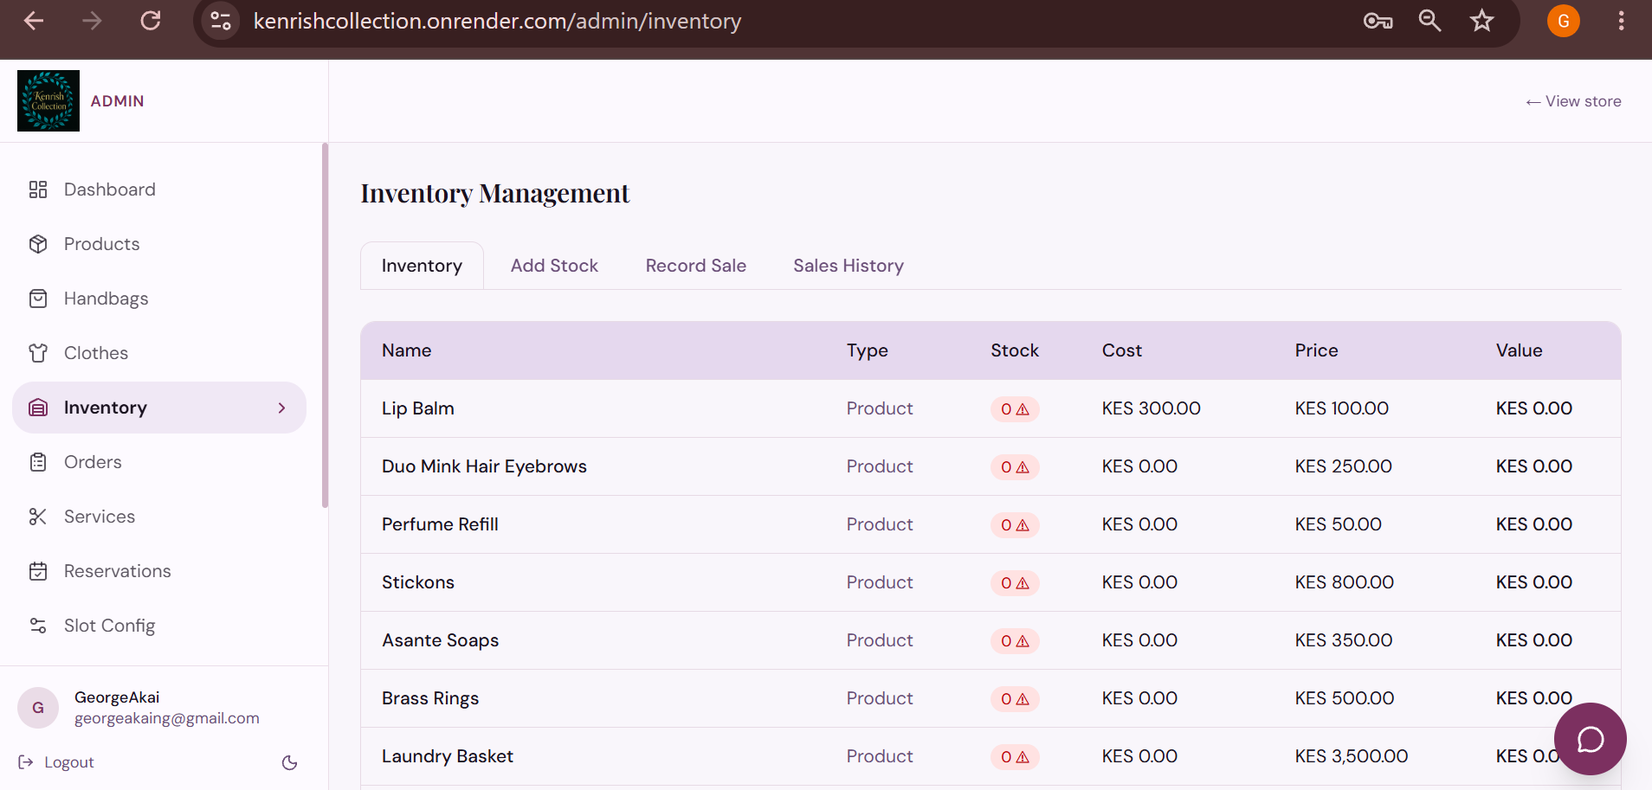Click the Handbags bag icon

pos(38,299)
